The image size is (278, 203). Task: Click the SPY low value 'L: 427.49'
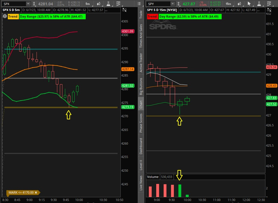(249, 10)
